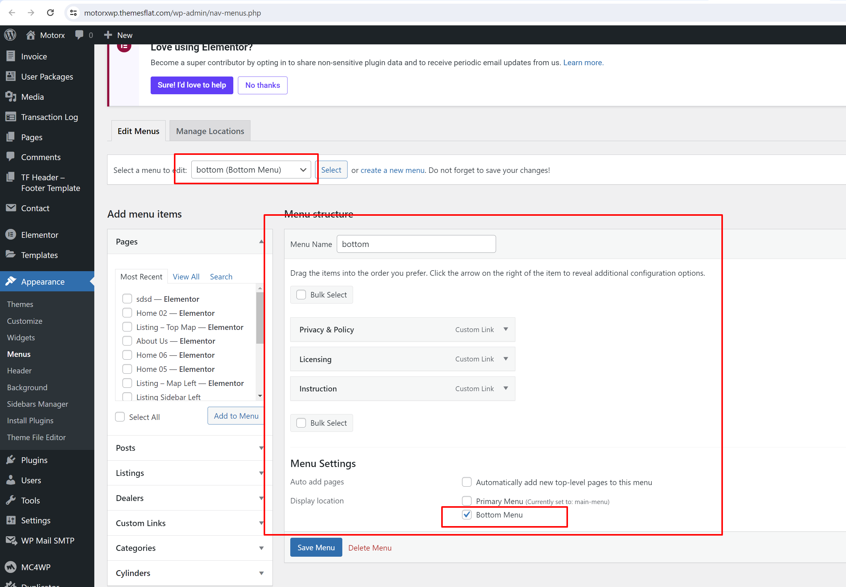Tick the Select All checkbox under Pages
The height and width of the screenshot is (587, 846).
[x=120, y=417]
